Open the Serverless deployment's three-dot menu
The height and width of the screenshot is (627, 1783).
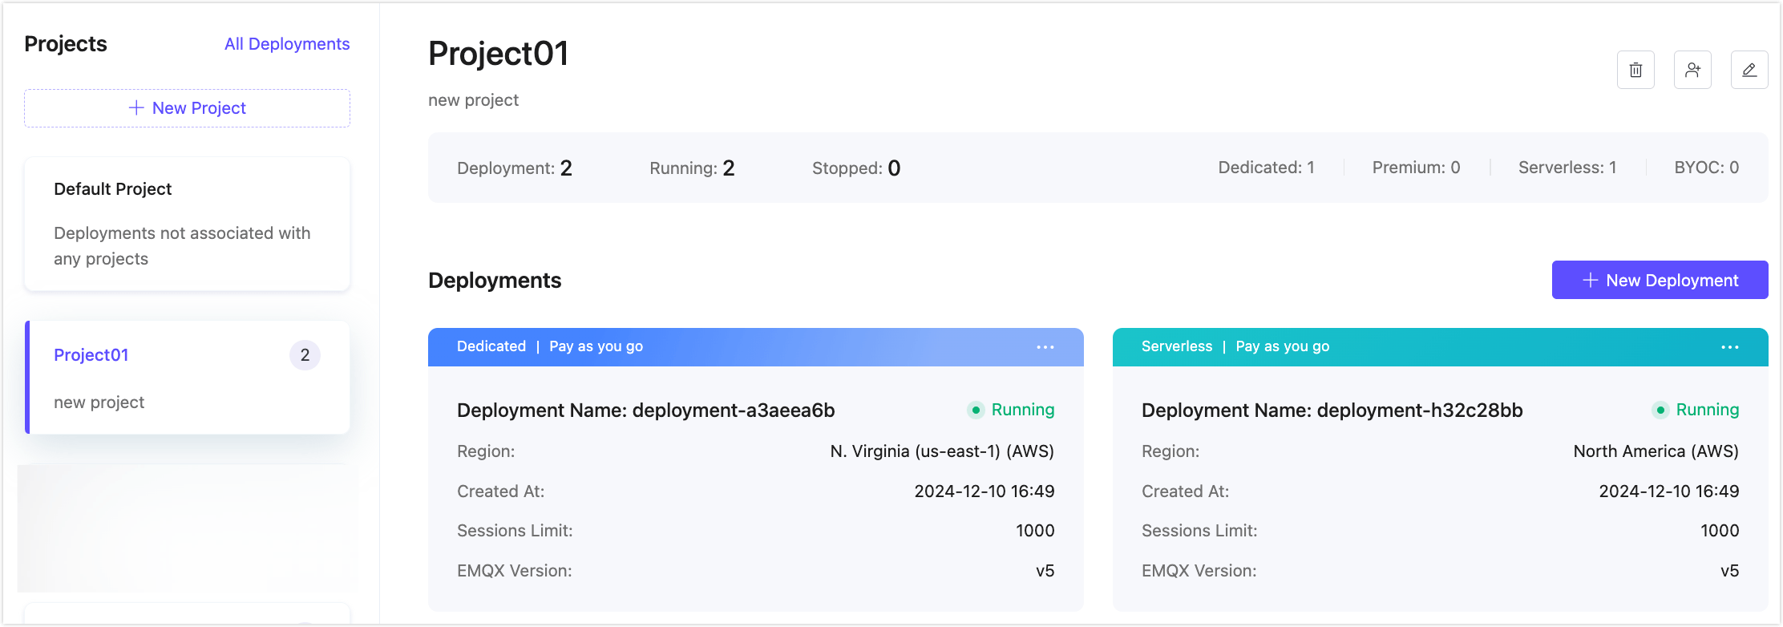[x=1729, y=347]
